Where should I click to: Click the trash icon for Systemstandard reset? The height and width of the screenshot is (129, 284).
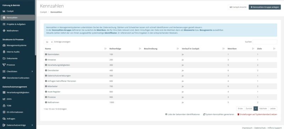(x=238, y=114)
